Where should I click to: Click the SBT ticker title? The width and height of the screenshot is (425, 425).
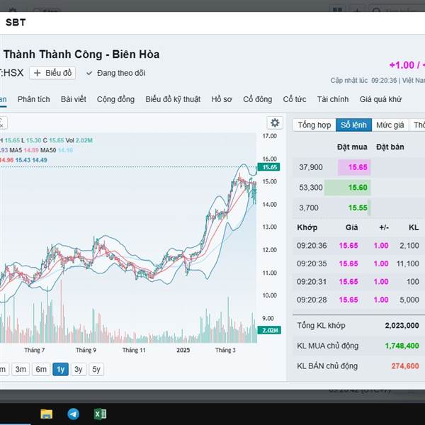coord(16,23)
